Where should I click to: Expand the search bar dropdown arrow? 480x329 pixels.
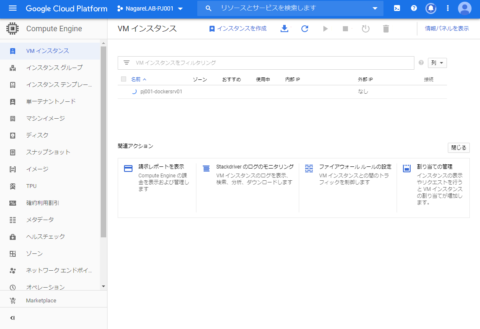375,8
